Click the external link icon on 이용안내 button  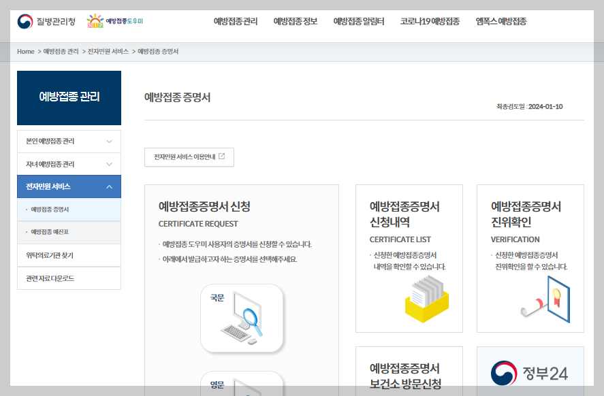(223, 156)
